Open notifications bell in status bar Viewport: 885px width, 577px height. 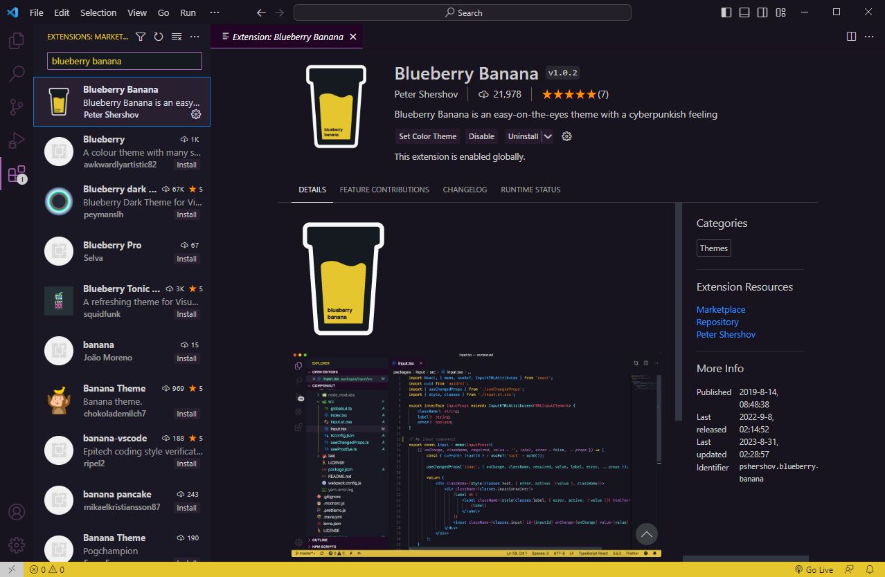870,569
